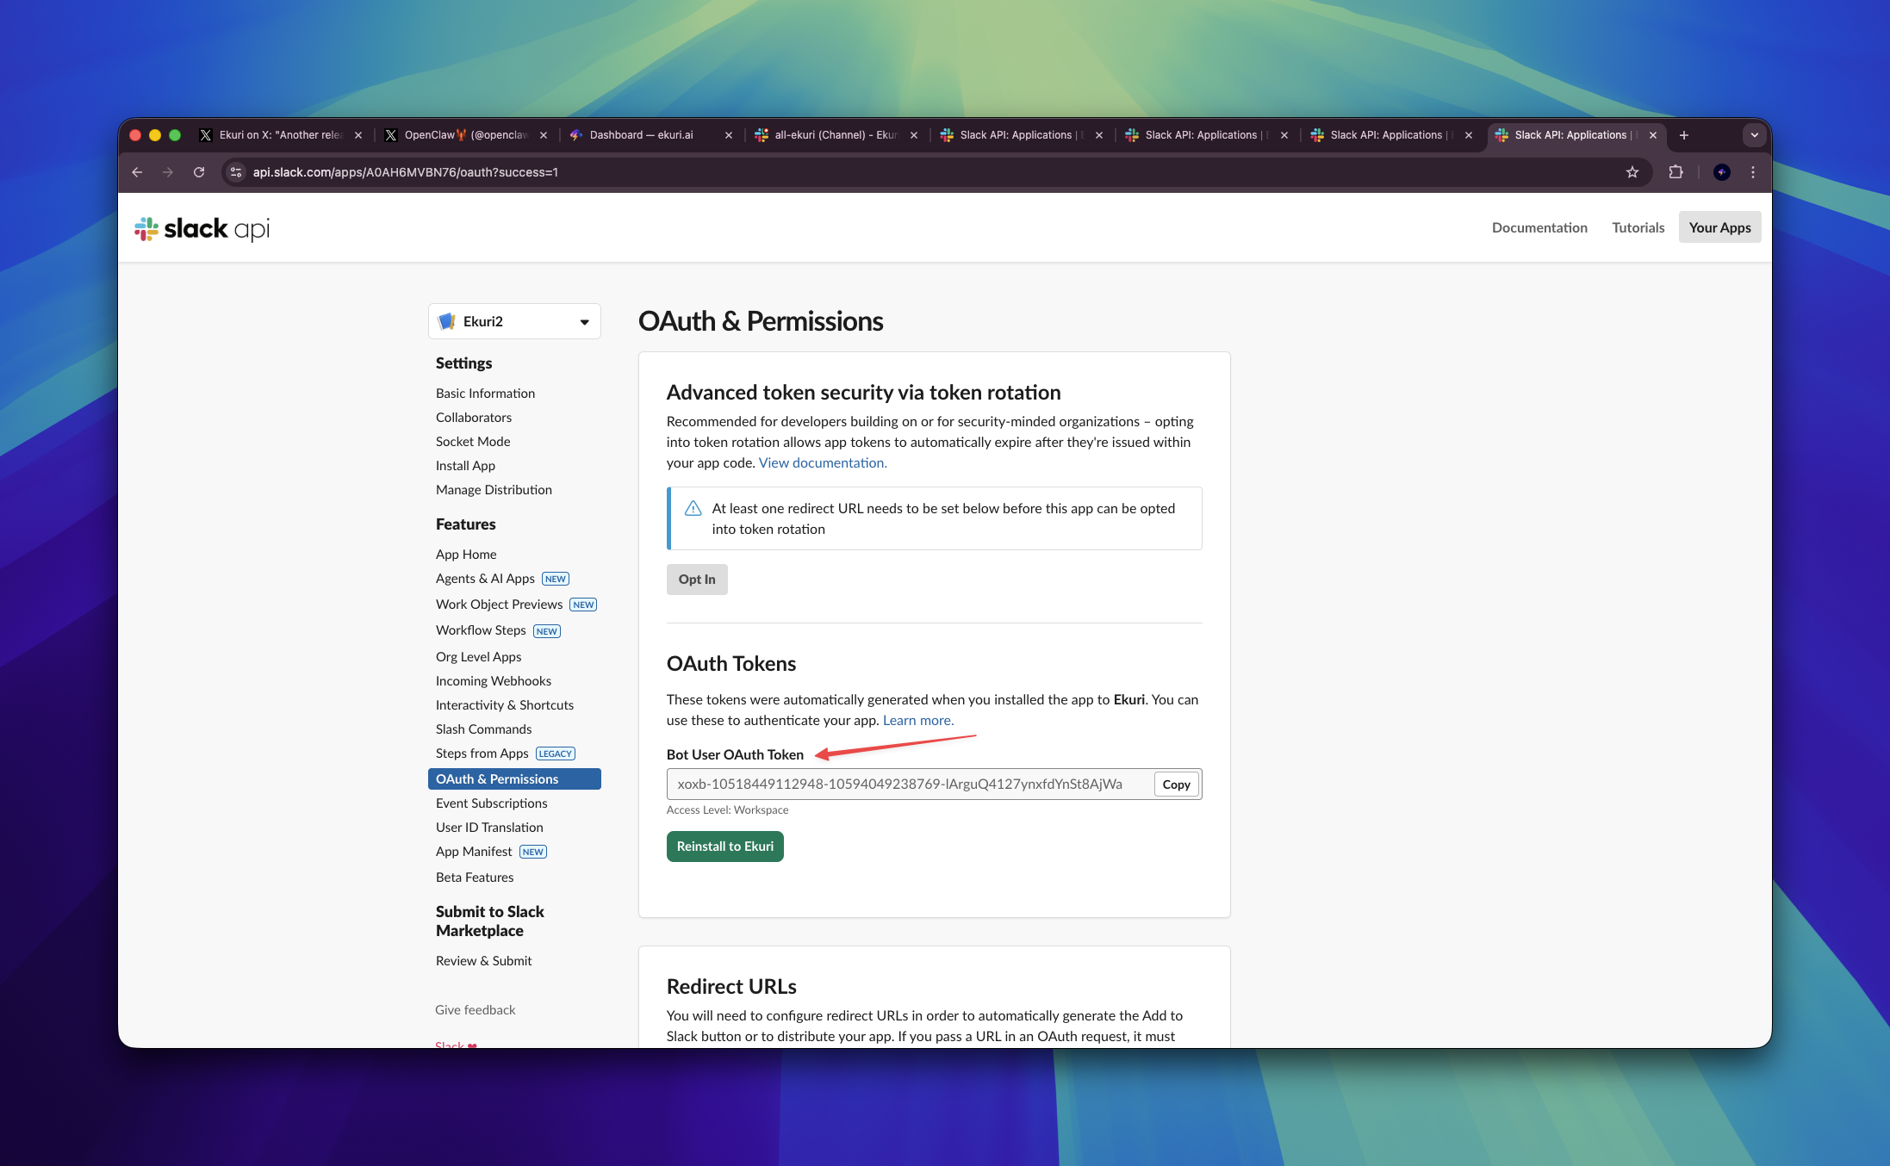The image size is (1890, 1166).
Task: Click the browser profile avatar icon
Action: click(1721, 172)
